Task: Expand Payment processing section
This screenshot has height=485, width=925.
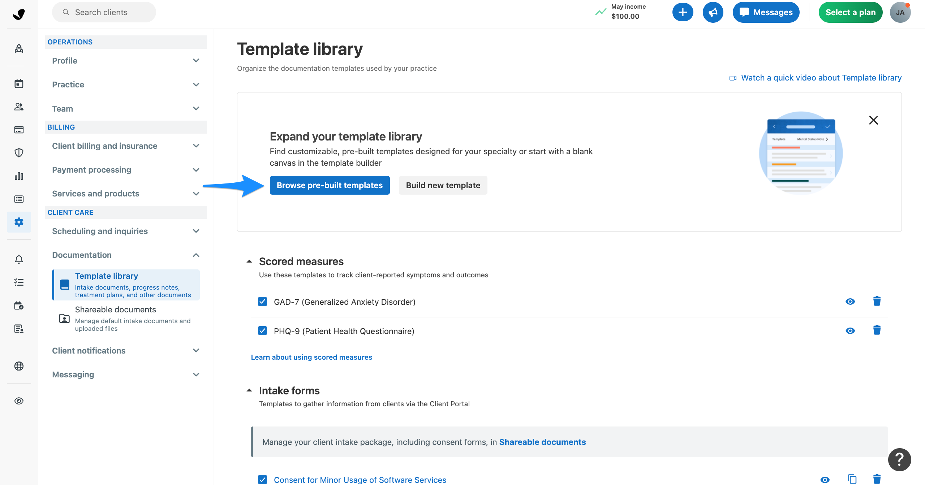Action: coord(126,170)
